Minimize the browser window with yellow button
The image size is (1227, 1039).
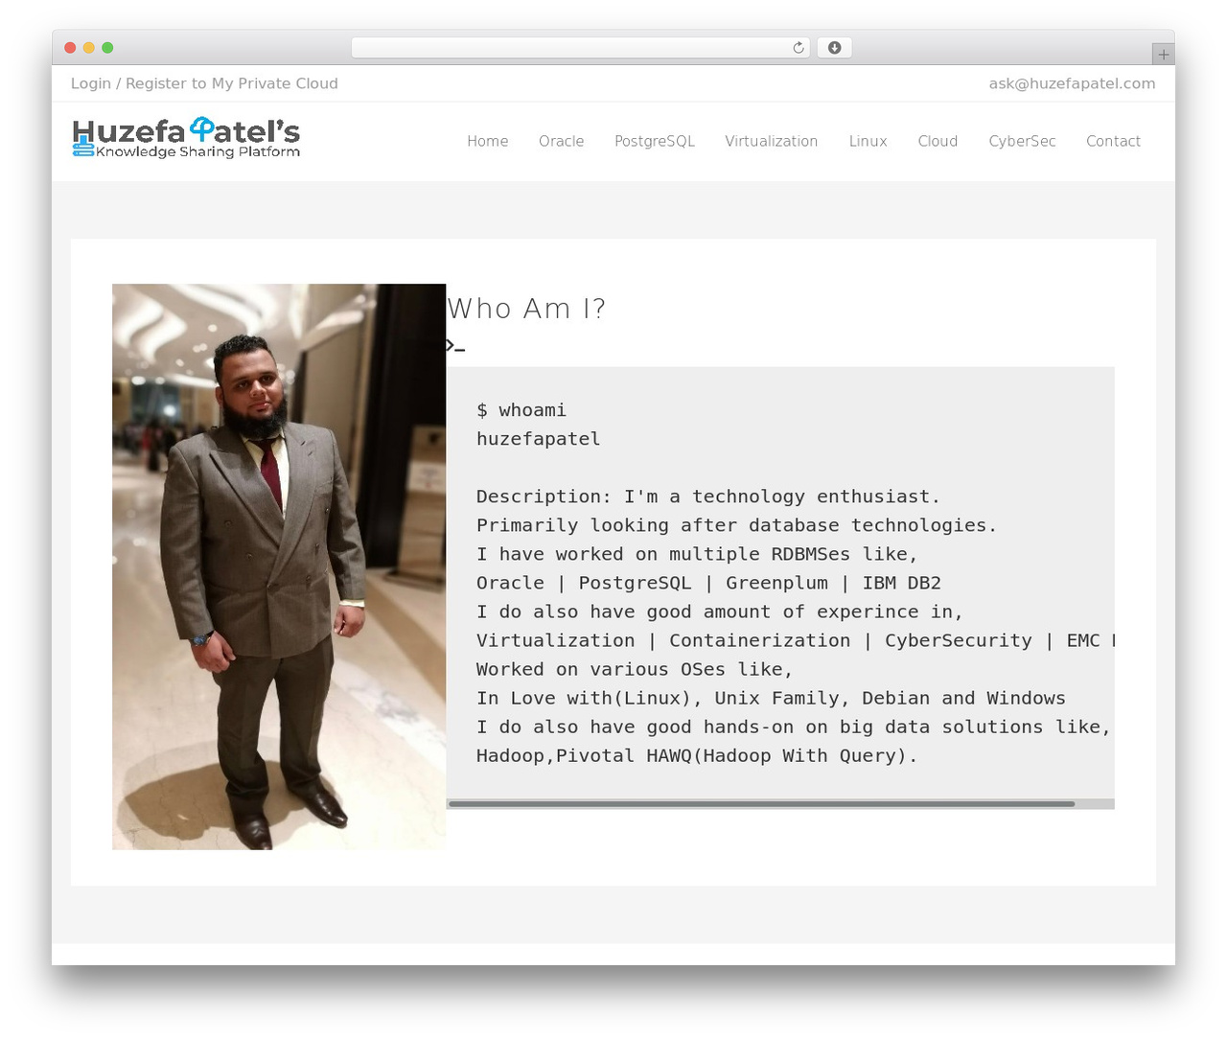(x=88, y=48)
